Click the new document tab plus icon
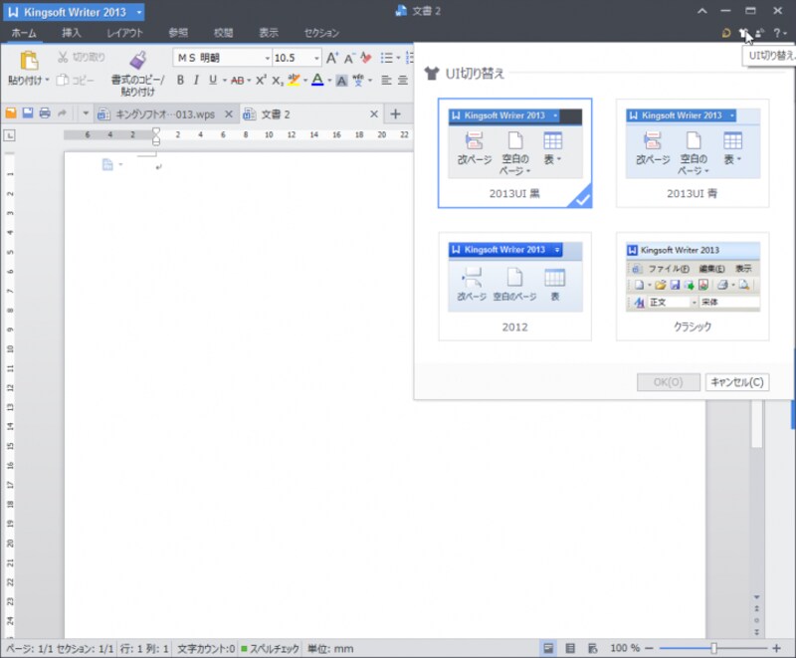Viewport: 796px width, 658px height. coord(395,114)
